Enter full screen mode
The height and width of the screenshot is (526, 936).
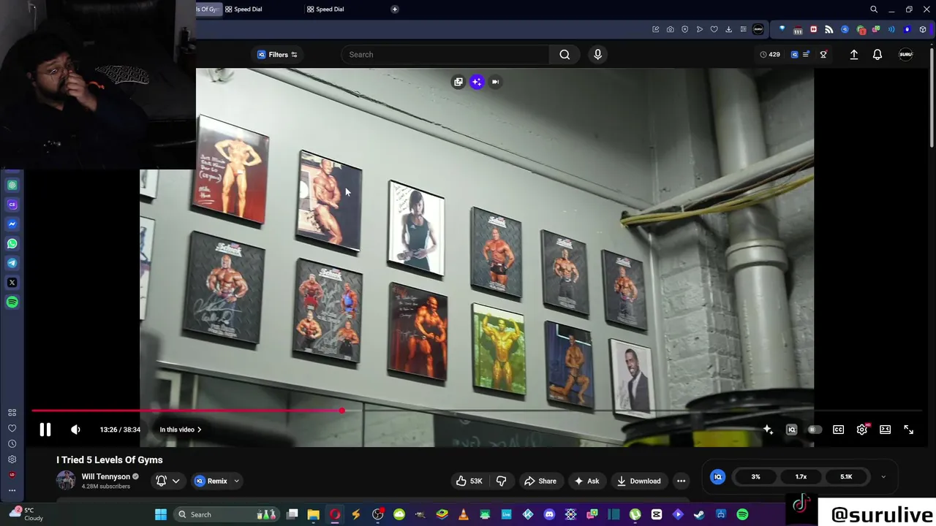pos(908,430)
